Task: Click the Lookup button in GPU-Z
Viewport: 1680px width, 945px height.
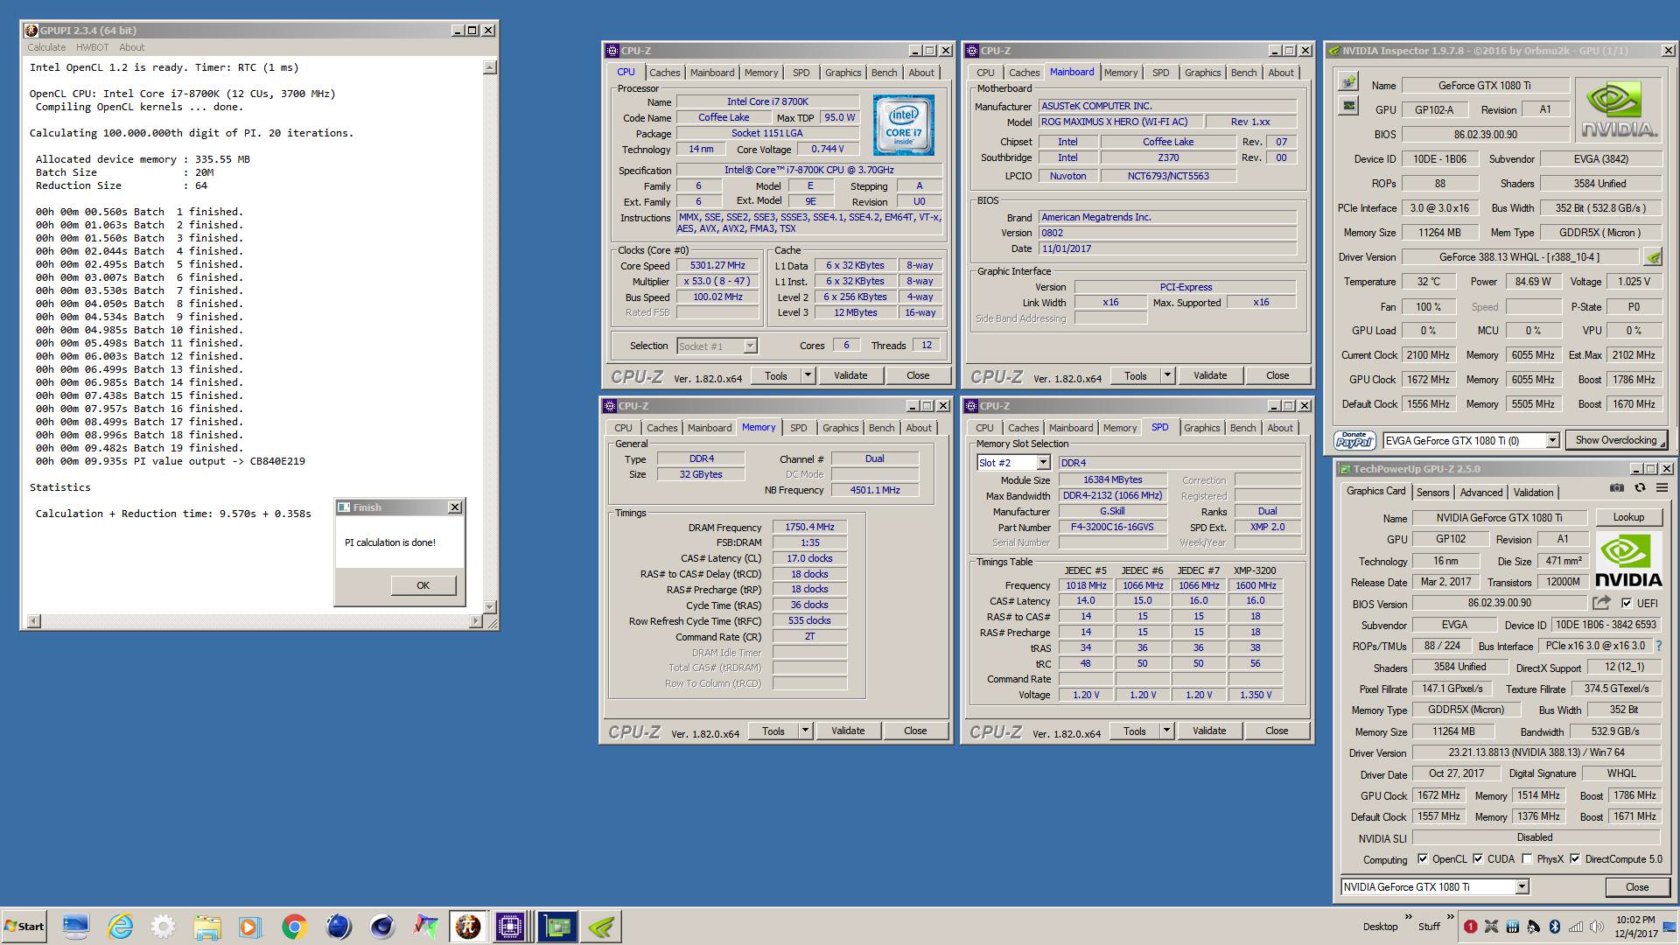Action: (x=1628, y=517)
